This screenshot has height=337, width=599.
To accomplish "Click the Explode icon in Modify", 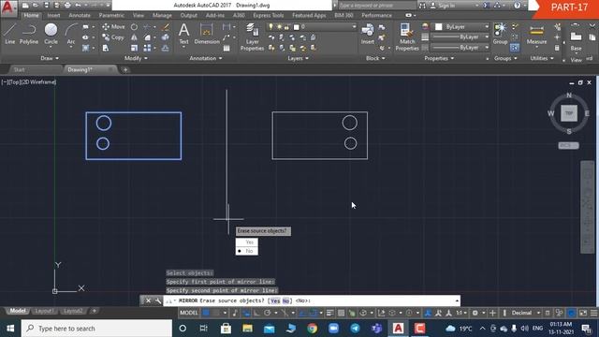I will (166, 37).
